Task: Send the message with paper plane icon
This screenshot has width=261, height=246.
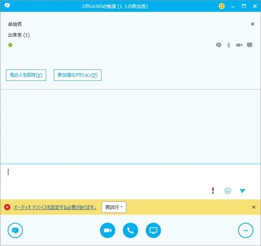Action: point(243,191)
